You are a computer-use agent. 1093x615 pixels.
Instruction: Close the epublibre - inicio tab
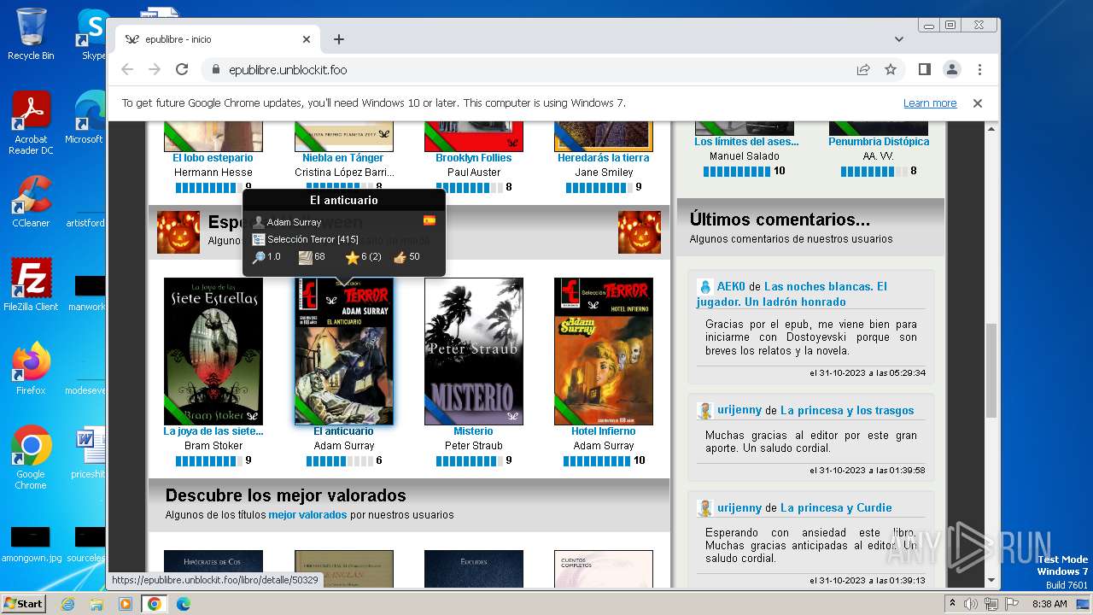307,39
